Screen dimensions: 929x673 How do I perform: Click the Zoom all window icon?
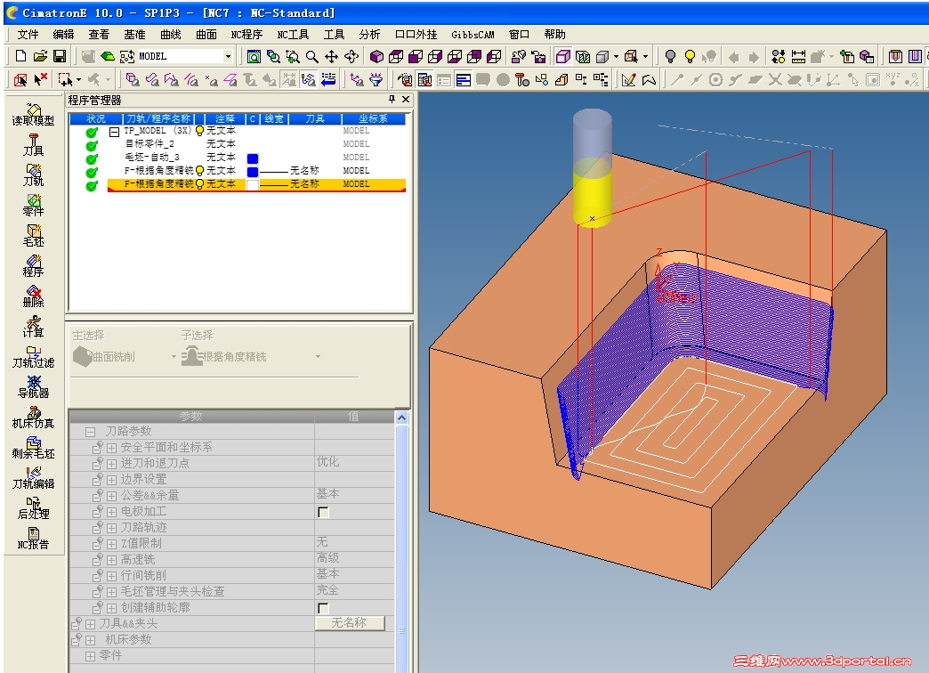click(254, 56)
